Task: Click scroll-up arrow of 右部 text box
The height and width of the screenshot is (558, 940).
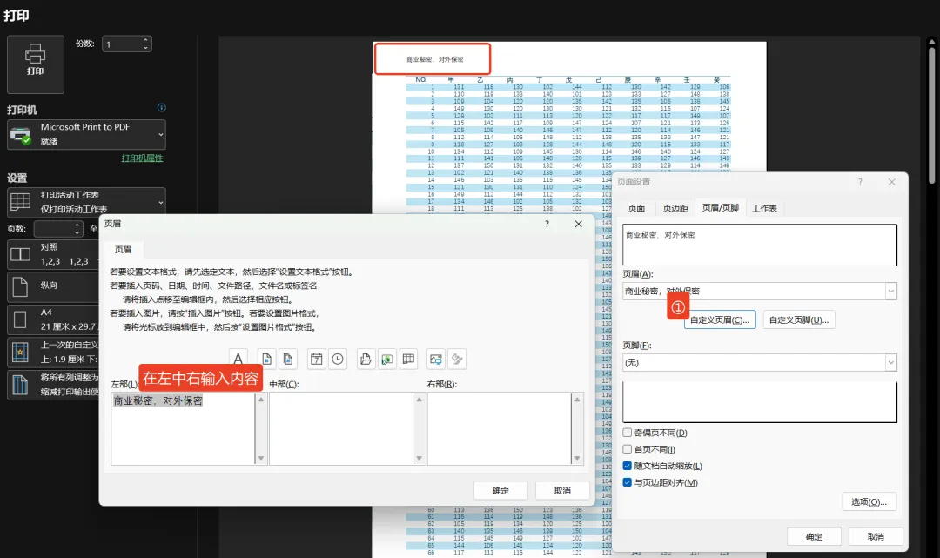Action: click(x=577, y=400)
